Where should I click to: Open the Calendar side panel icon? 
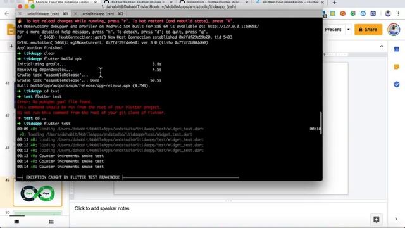[x=397, y=49]
